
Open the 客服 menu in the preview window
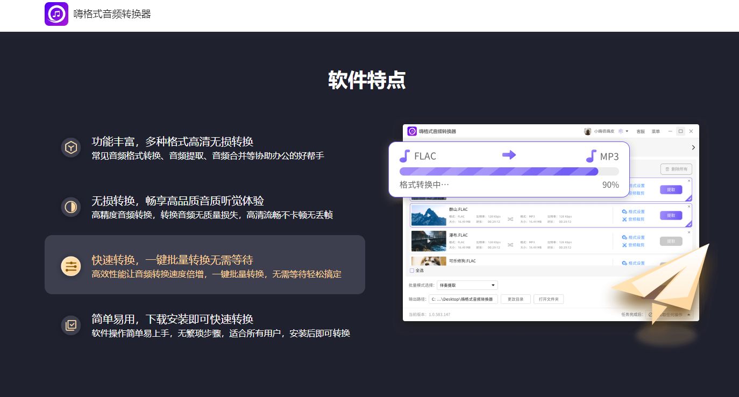pyautogui.click(x=641, y=131)
